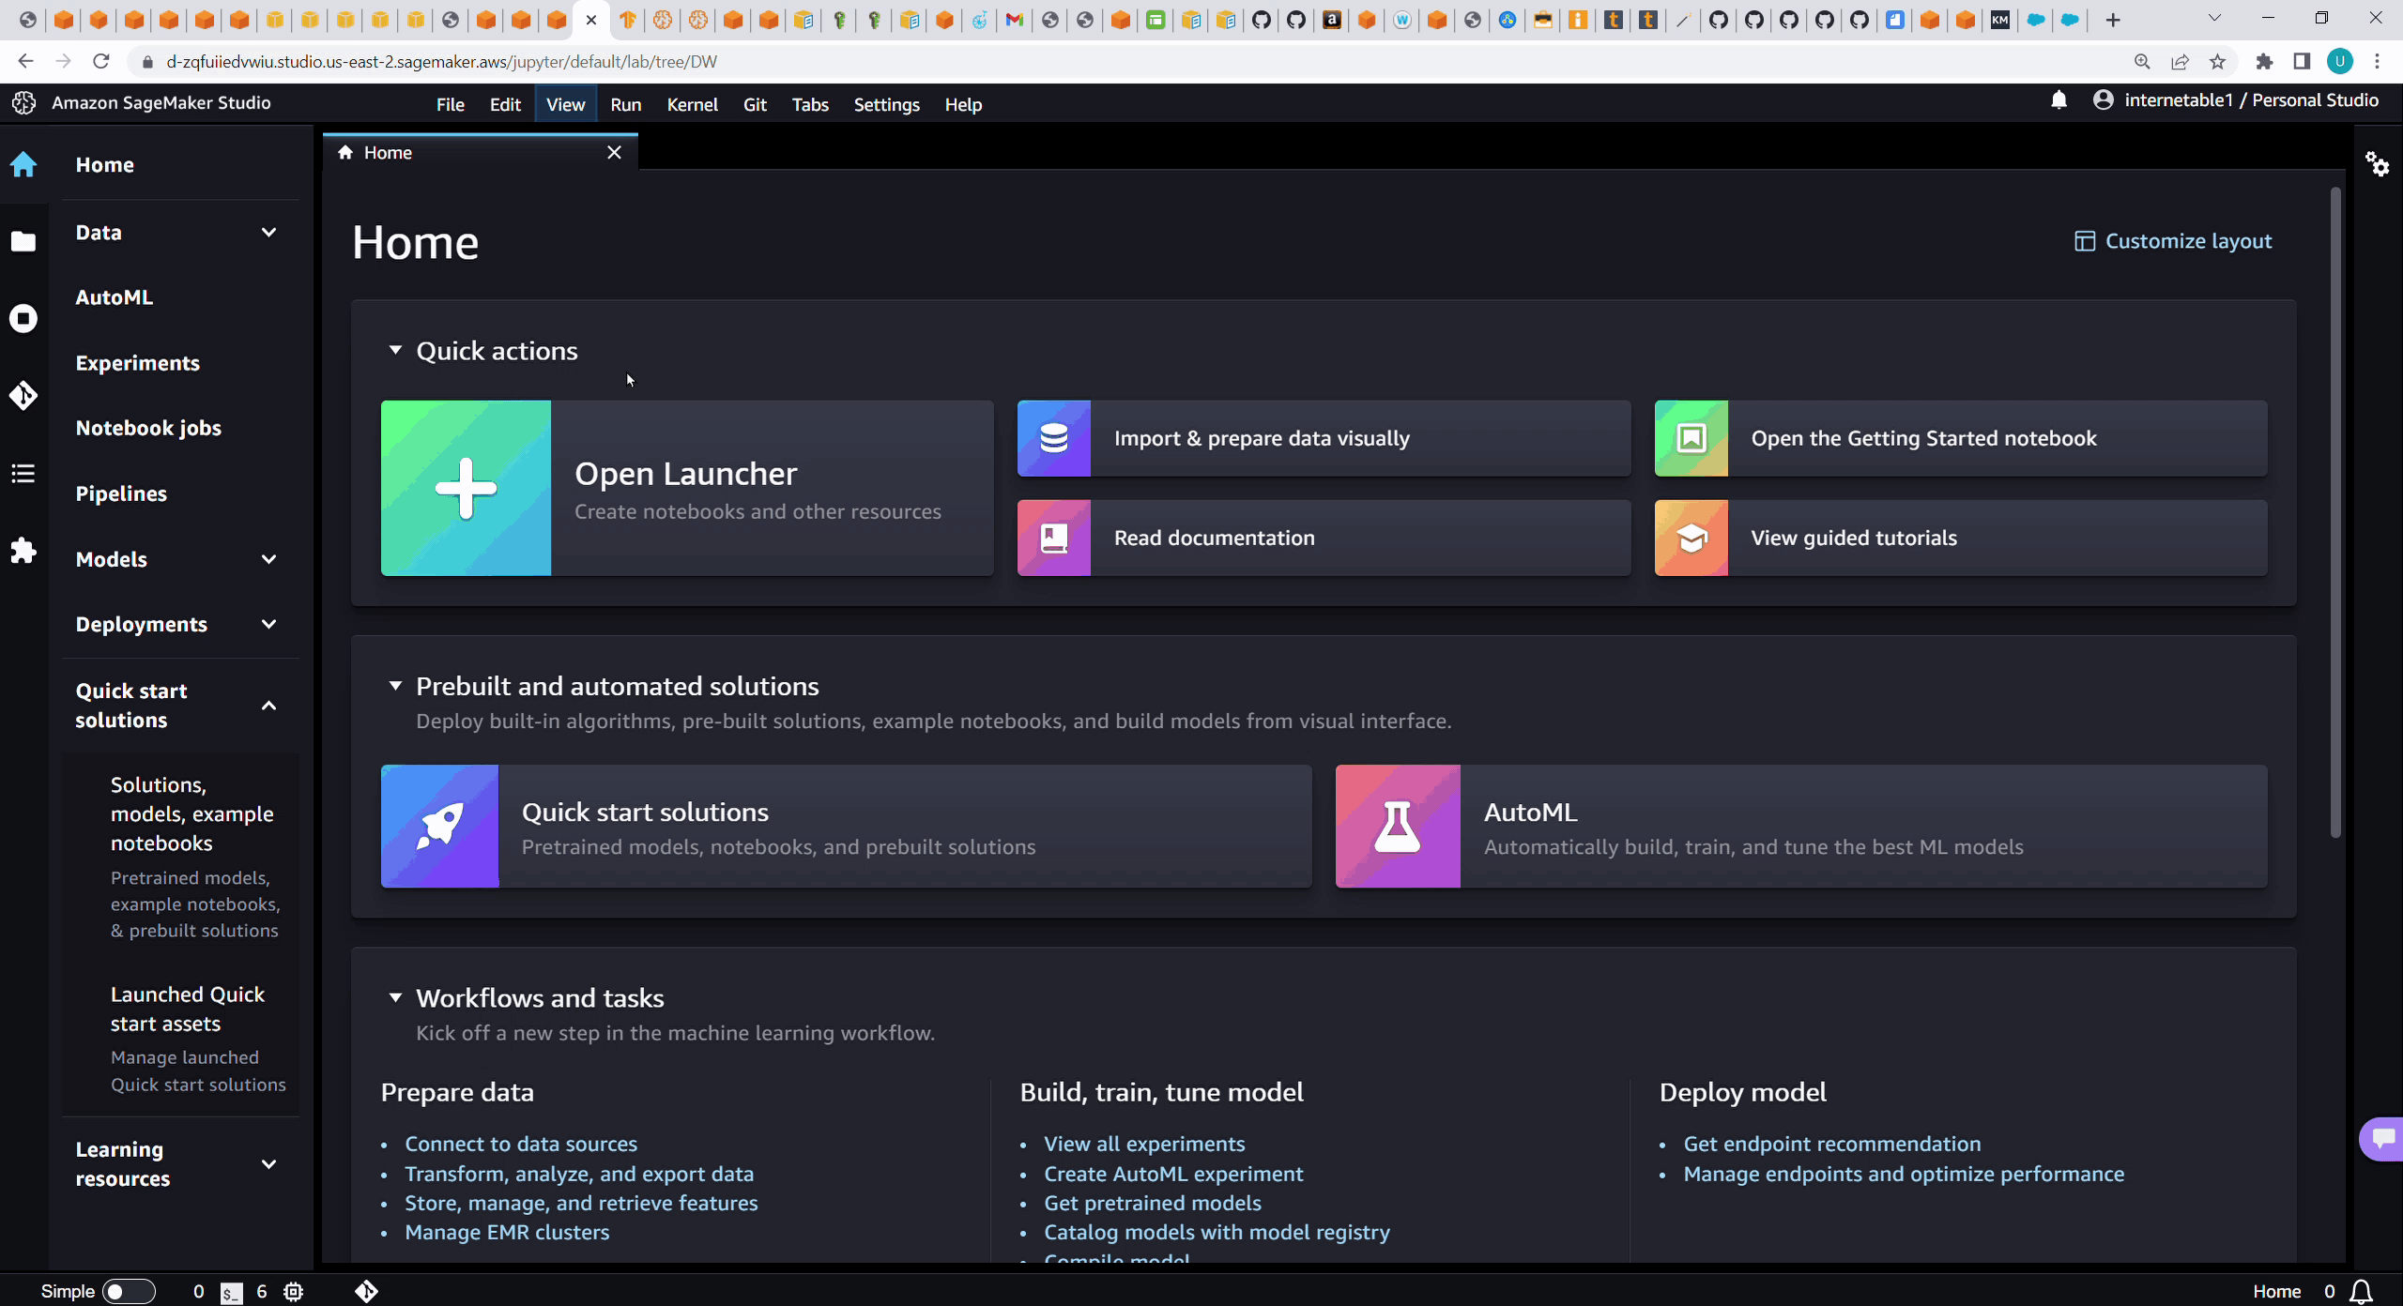Open Running Terminals and Kernels icon
Viewport: 2403px width, 1306px height.
click(x=23, y=319)
